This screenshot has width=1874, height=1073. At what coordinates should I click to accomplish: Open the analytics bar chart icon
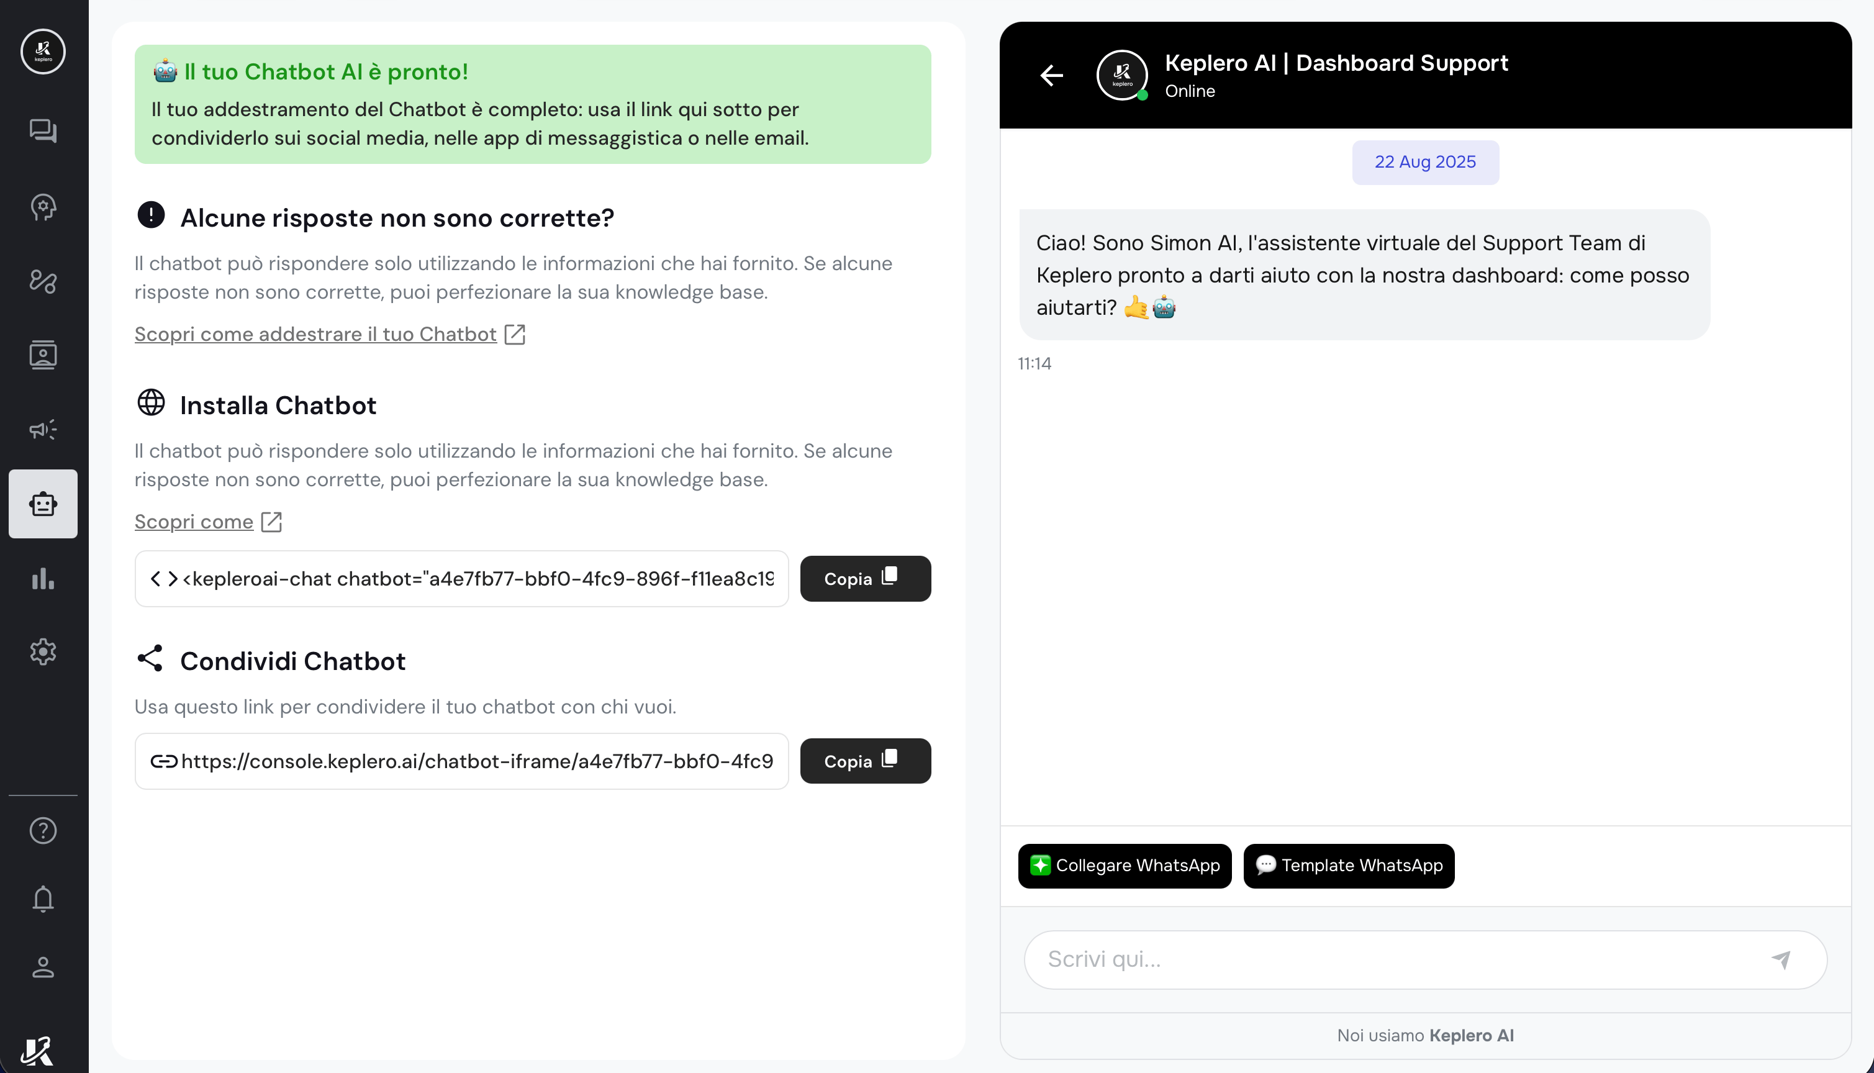pyautogui.click(x=43, y=579)
